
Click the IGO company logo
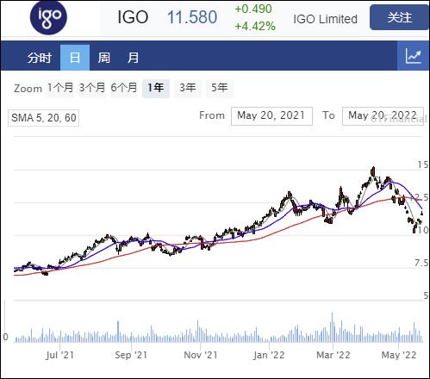click(48, 17)
